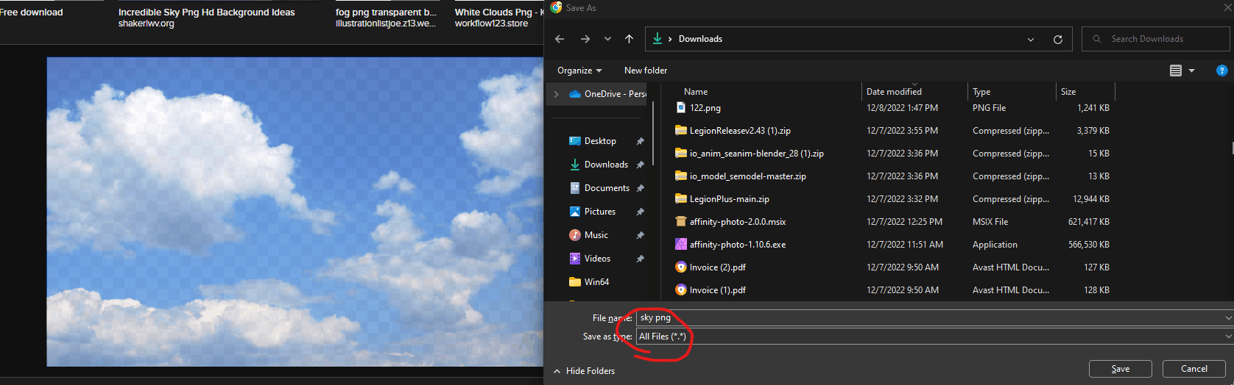Screen dimensions: 1234x385
Task: Select io_model_semodel-master.zip
Action: coord(747,176)
